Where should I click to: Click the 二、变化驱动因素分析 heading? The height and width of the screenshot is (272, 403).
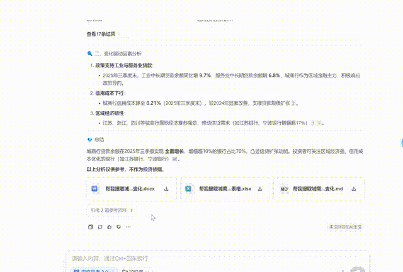click(x=118, y=54)
